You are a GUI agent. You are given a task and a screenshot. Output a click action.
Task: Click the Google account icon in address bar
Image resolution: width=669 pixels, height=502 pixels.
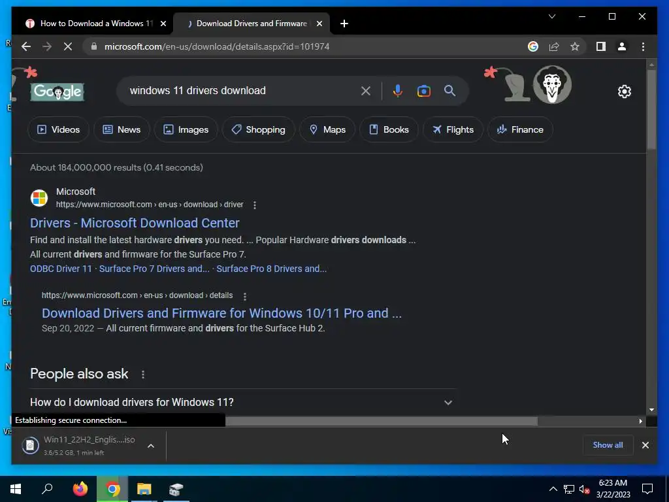[x=533, y=46]
